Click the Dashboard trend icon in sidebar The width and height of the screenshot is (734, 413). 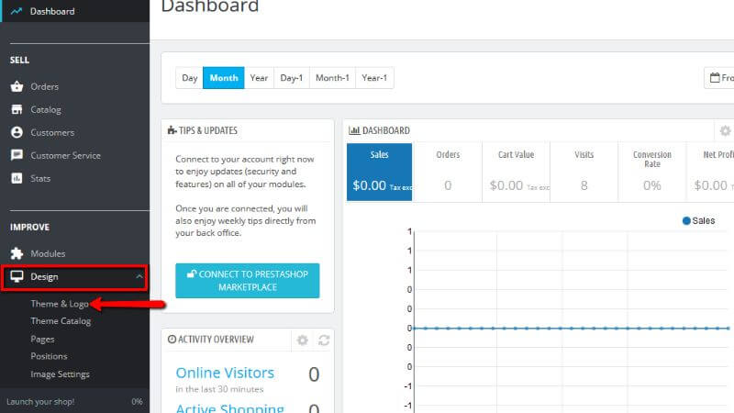pos(17,11)
